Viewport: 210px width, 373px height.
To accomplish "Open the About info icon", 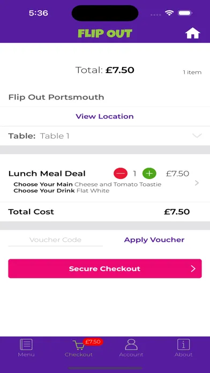I will click(x=183, y=345).
